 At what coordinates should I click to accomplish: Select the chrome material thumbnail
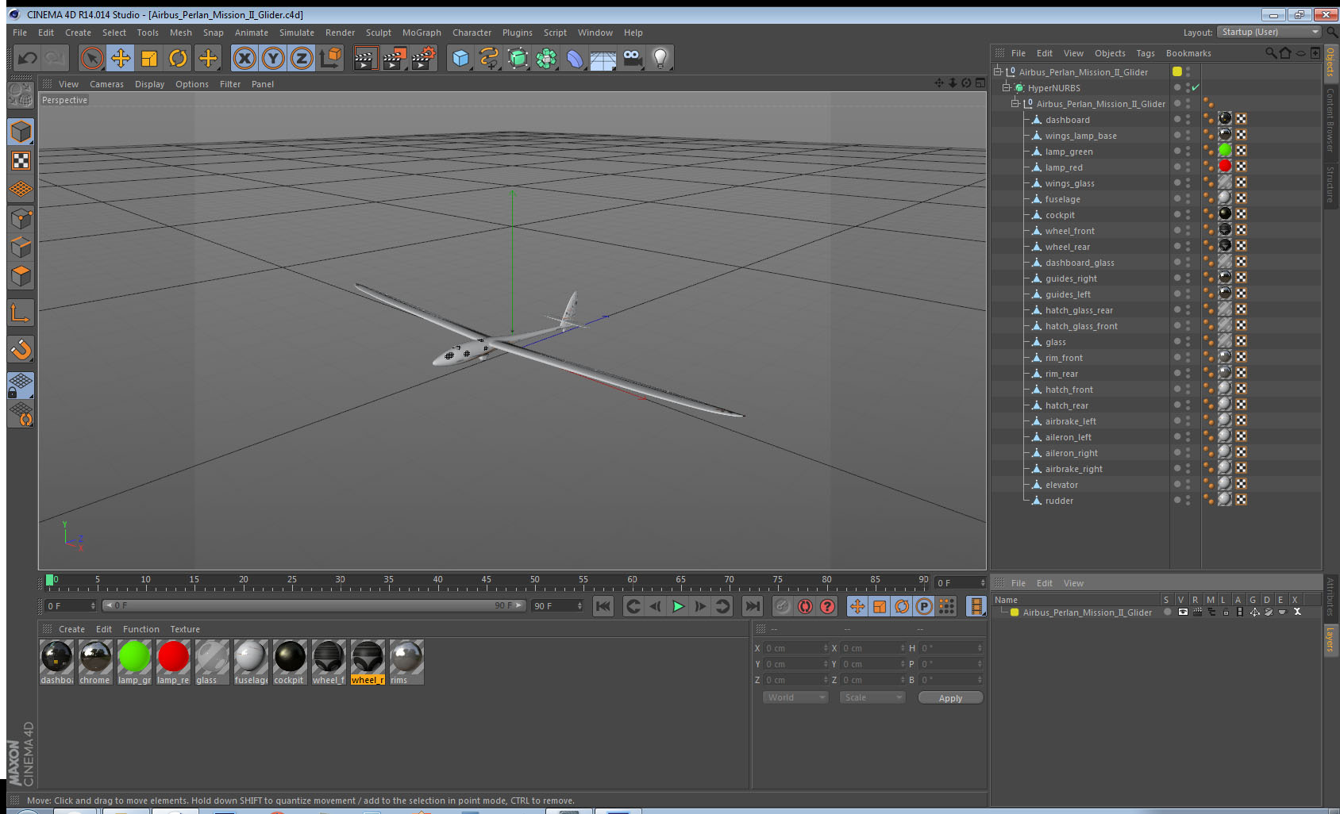[x=95, y=662]
